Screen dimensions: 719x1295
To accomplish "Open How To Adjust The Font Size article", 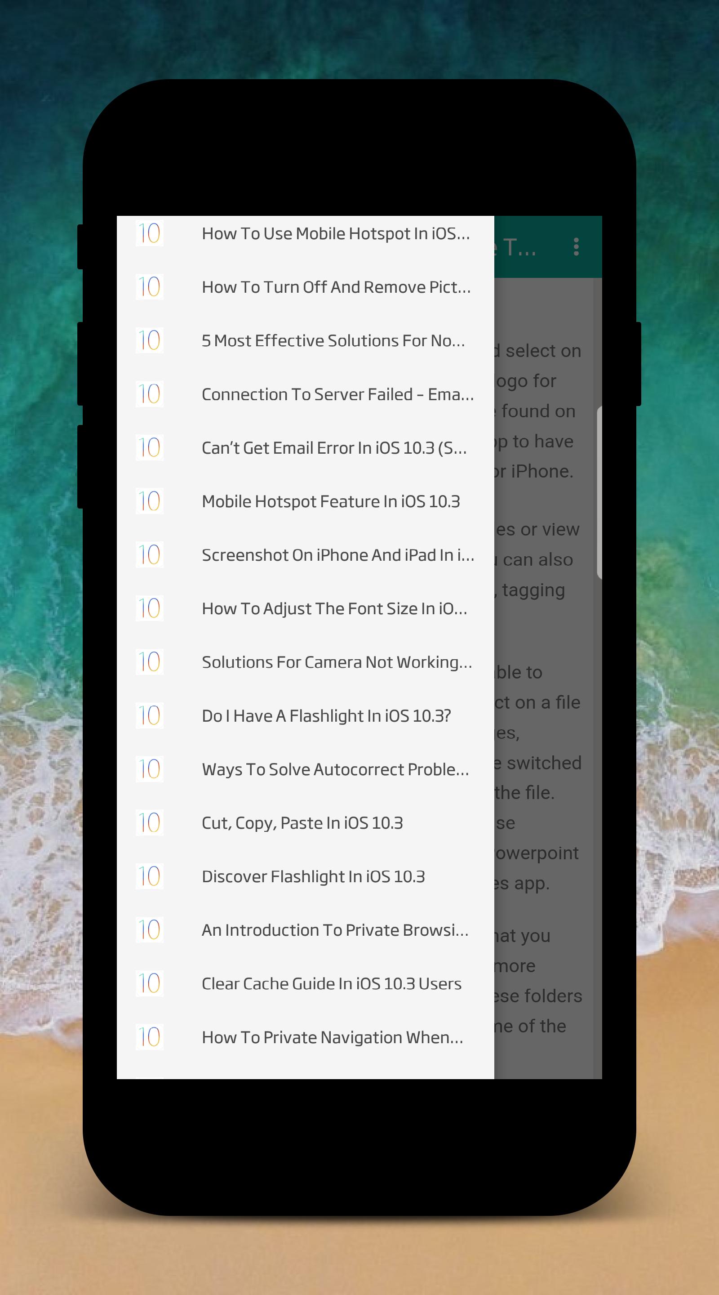I will (x=306, y=608).
